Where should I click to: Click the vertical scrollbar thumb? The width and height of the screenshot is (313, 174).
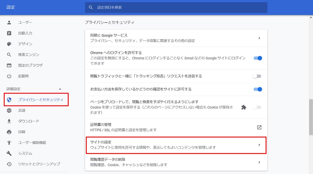tap(311, 117)
